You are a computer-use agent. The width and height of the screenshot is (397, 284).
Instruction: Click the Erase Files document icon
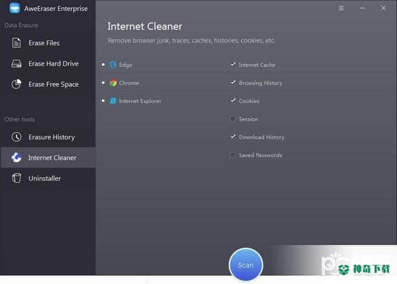click(17, 43)
